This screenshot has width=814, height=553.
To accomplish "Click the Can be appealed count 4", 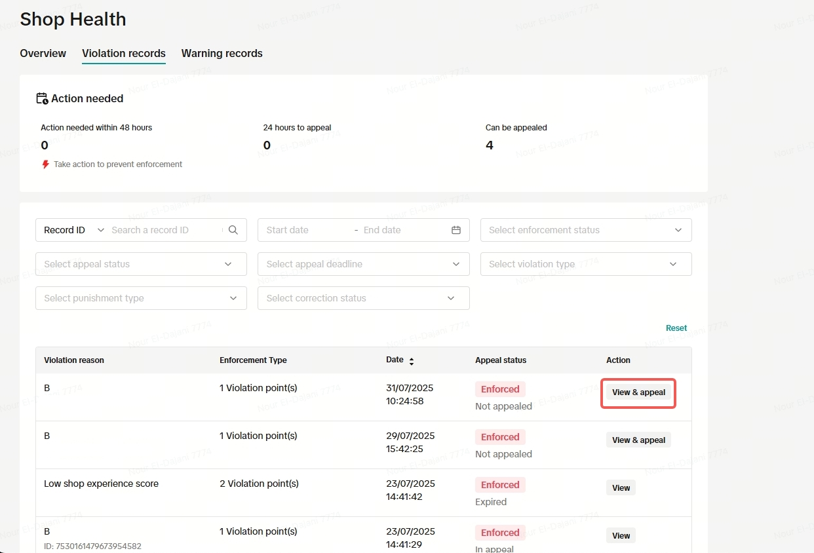I will click(x=490, y=145).
